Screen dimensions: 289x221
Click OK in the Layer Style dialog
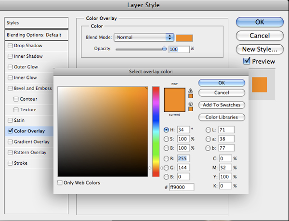point(260,22)
